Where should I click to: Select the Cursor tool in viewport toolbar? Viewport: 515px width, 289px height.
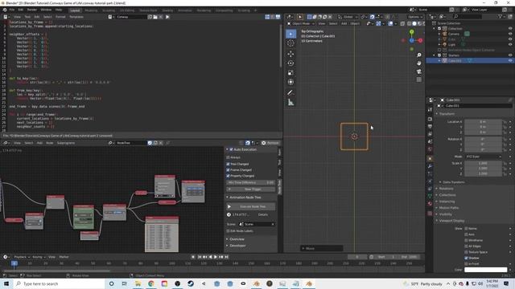tap(290, 43)
